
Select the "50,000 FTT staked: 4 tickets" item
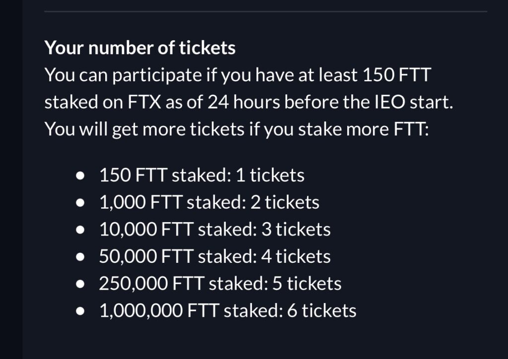215,257
